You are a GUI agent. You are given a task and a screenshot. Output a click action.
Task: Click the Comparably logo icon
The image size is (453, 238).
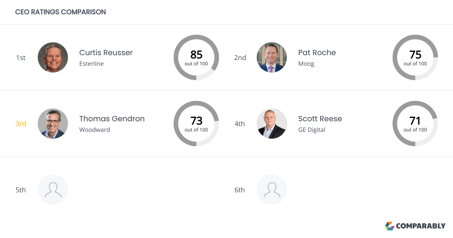click(390, 226)
